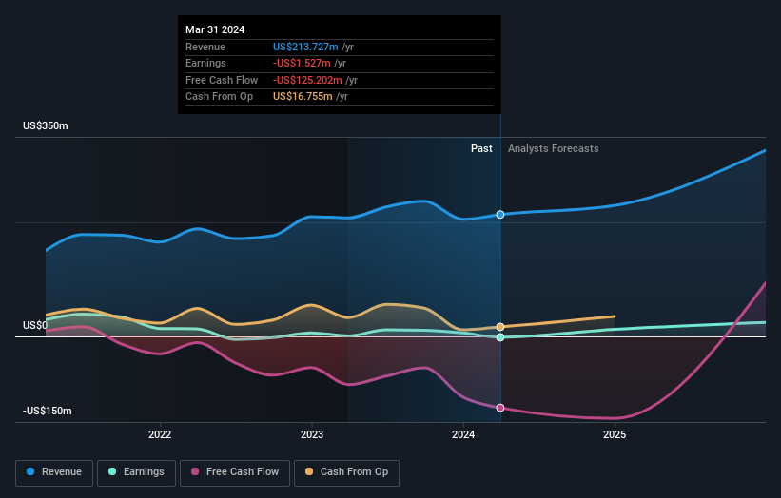Click the -US$150m y-axis label
The image size is (781, 498).
tap(48, 411)
